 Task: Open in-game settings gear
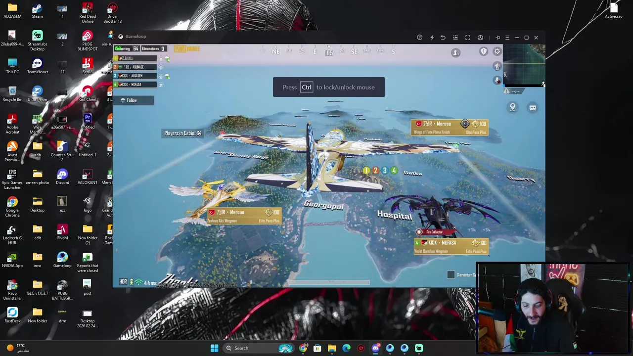[x=497, y=51]
